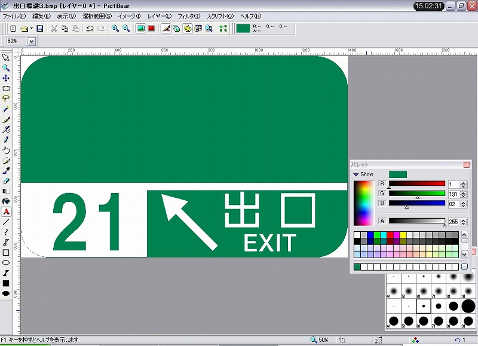Increase the G value 131 stepper

pyautogui.click(x=464, y=192)
